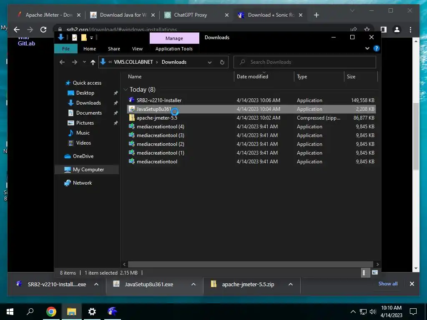
Task: Select the apache-jmeter-5.5 zip icon
Action: (132, 117)
